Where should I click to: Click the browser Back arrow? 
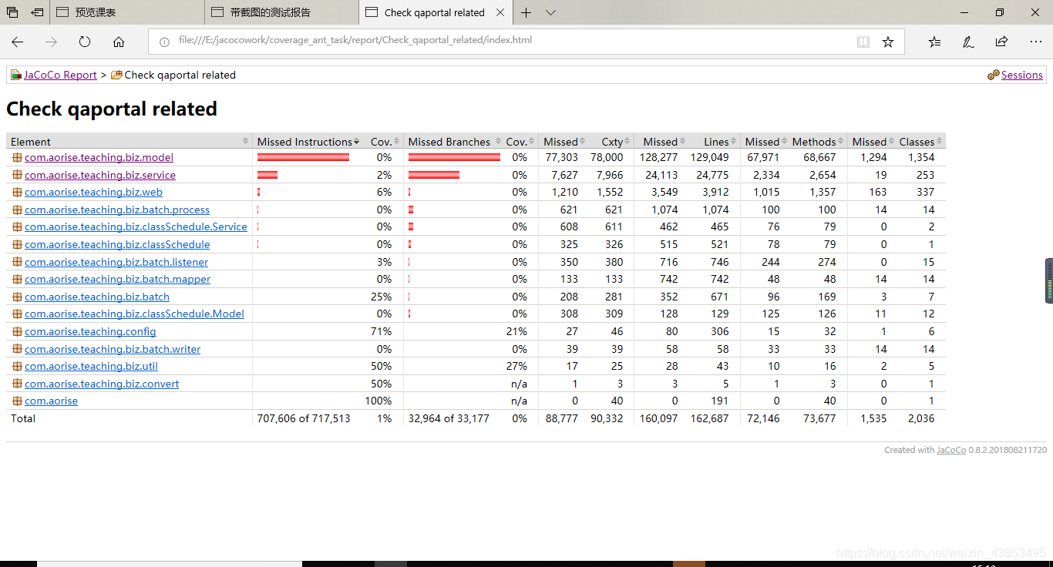coord(17,42)
